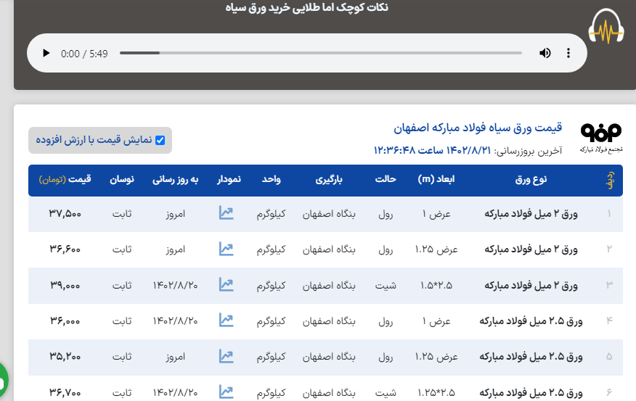Open chart icon for row 6
The height and width of the screenshot is (401, 636).
[x=227, y=392]
